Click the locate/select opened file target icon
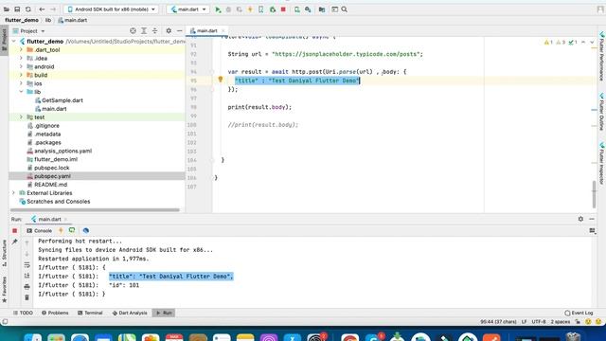 (133, 31)
